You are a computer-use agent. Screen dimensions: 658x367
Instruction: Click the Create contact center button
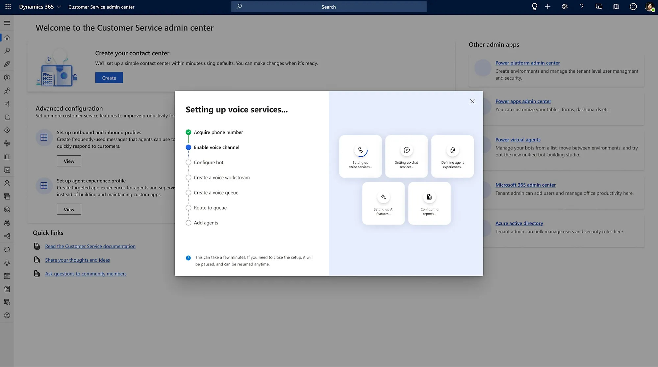pyautogui.click(x=109, y=78)
